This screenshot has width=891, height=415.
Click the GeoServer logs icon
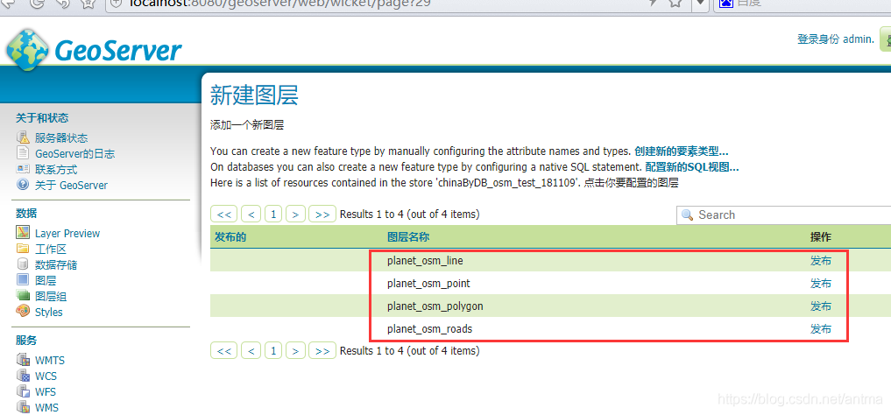(x=23, y=153)
